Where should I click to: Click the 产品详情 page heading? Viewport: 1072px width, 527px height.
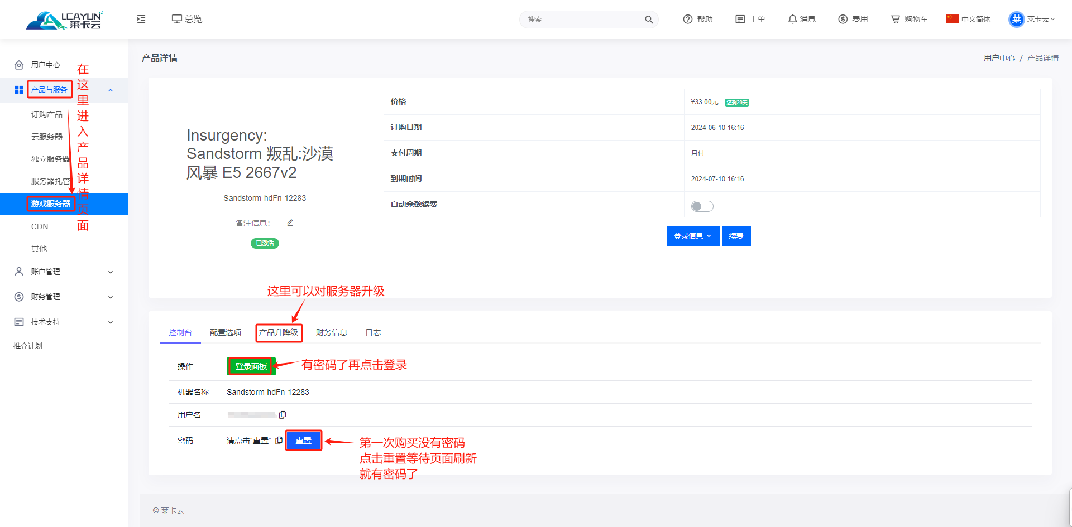tap(160, 58)
